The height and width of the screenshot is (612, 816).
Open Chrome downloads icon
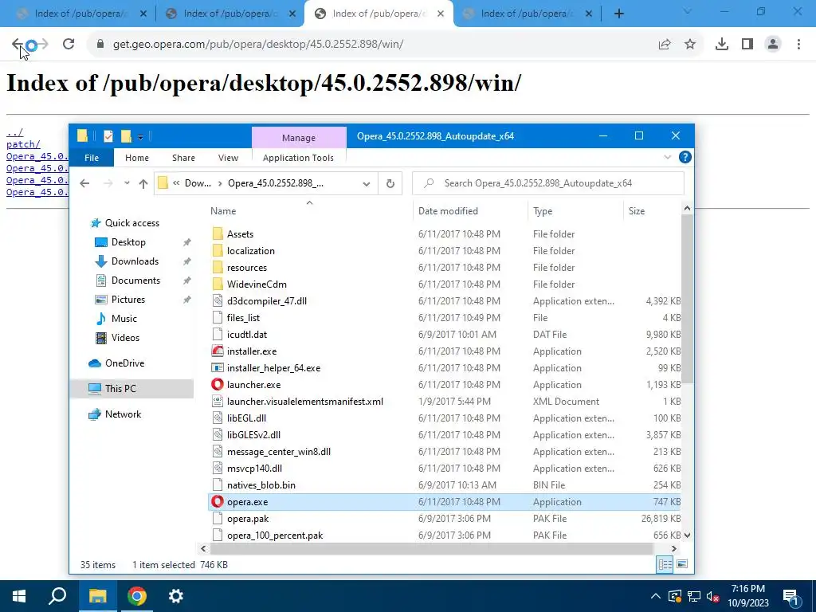pyautogui.click(x=722, y=45)
